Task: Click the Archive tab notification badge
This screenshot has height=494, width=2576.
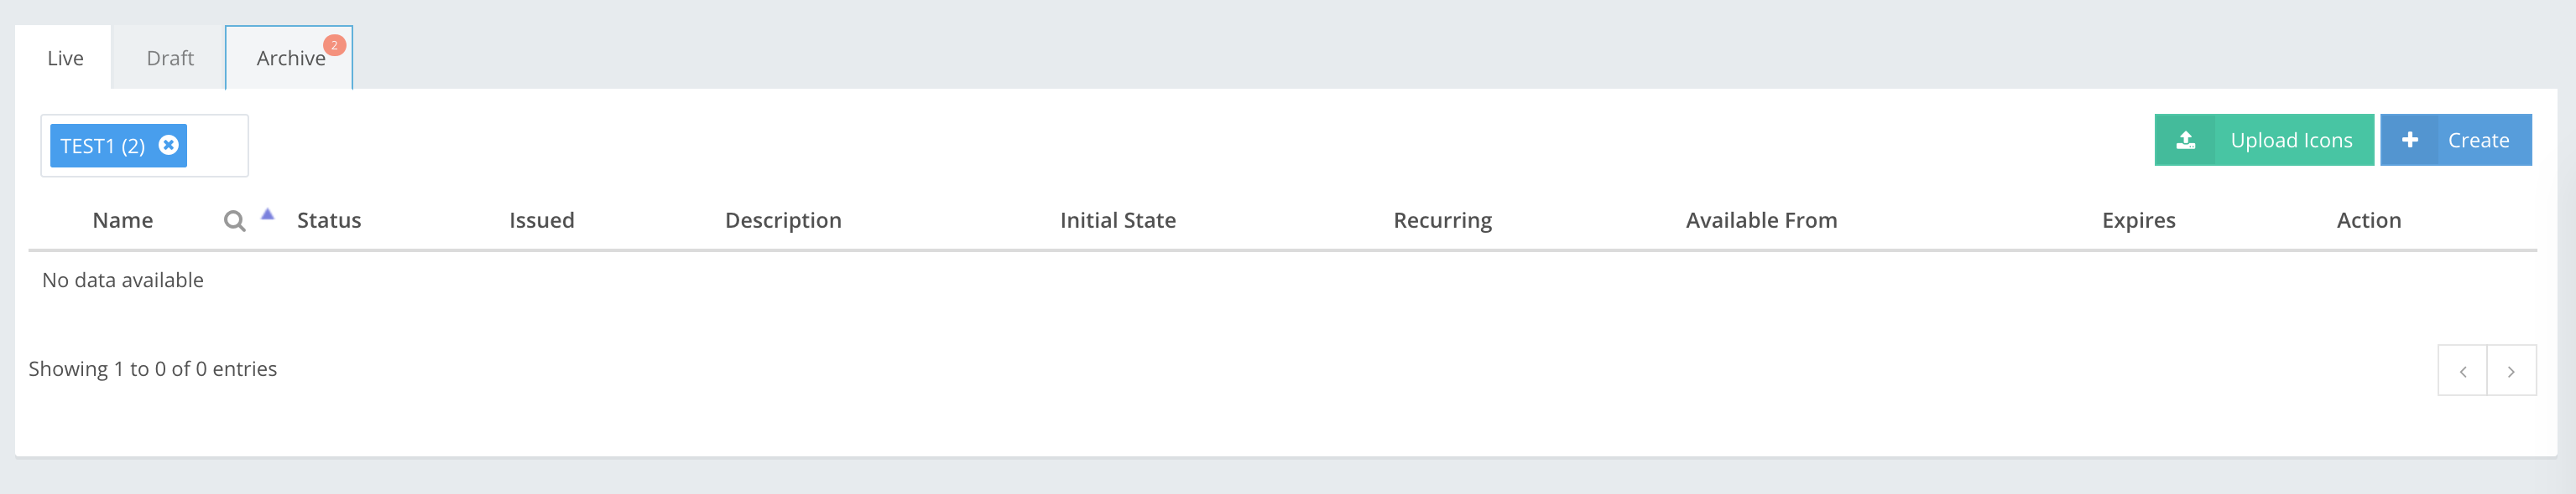Action: pos(335,45)
